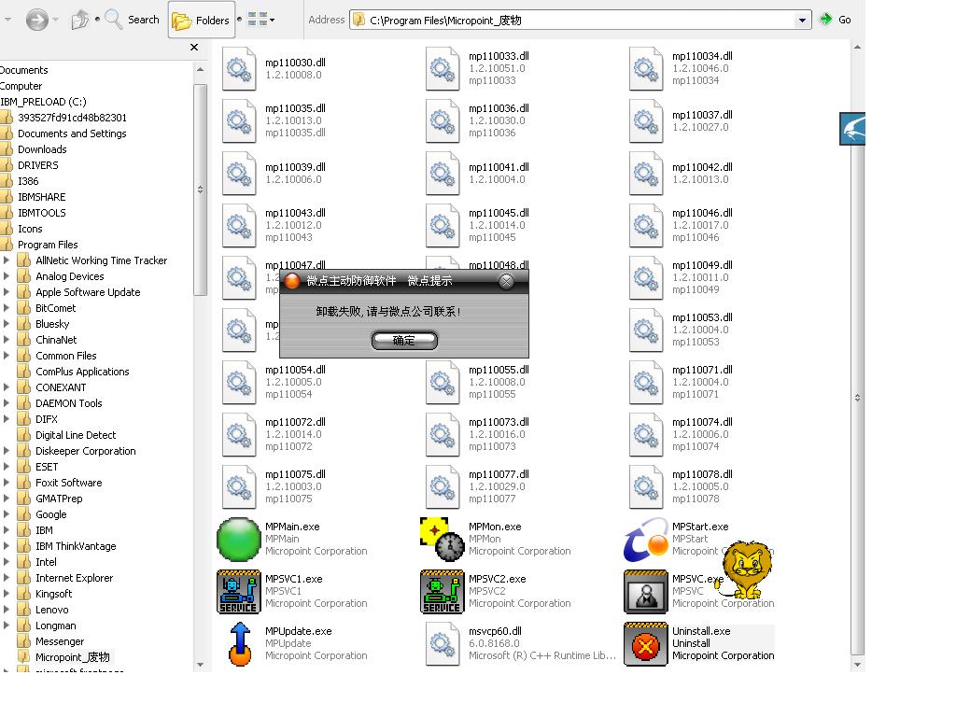Select the Kingsoft folder in tree
The image size is (956, 717).
[x=53, y=593]
